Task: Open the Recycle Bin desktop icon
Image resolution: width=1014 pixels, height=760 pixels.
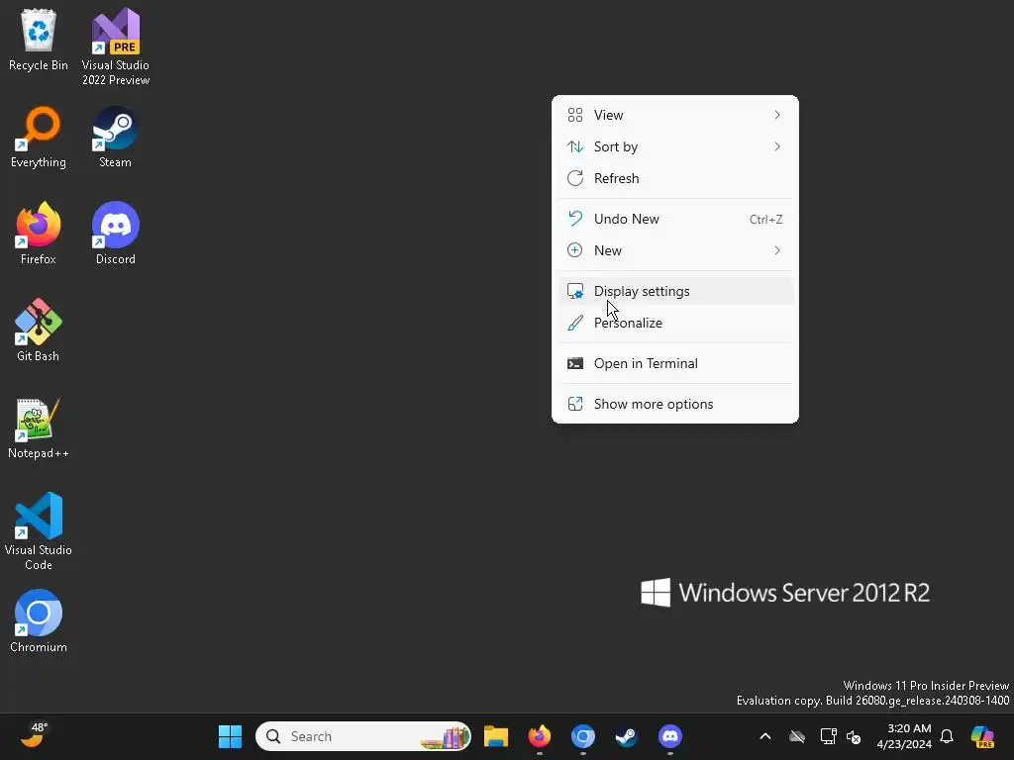Action: (x=39, y=40)
